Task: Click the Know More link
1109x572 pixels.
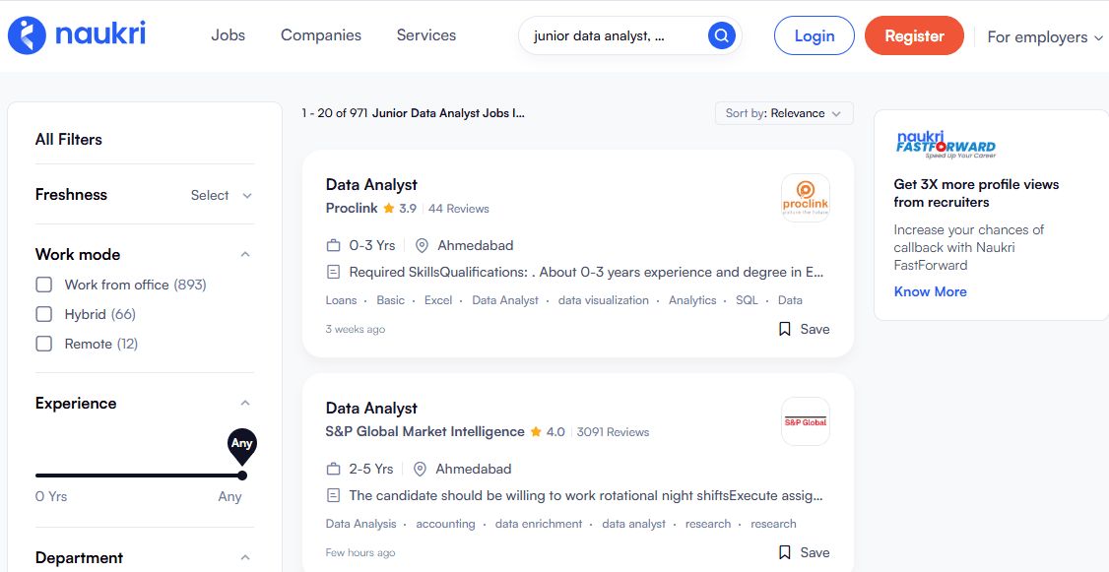Action: point(930,291)
